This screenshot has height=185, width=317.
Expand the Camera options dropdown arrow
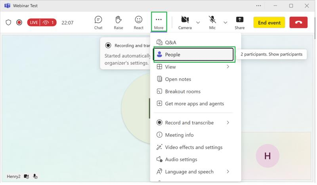point(198,23)
